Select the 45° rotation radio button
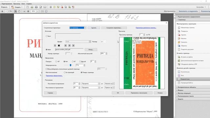The height and width of the screenshot is (118, 210). pyautogui.click(x=73, y=62)
